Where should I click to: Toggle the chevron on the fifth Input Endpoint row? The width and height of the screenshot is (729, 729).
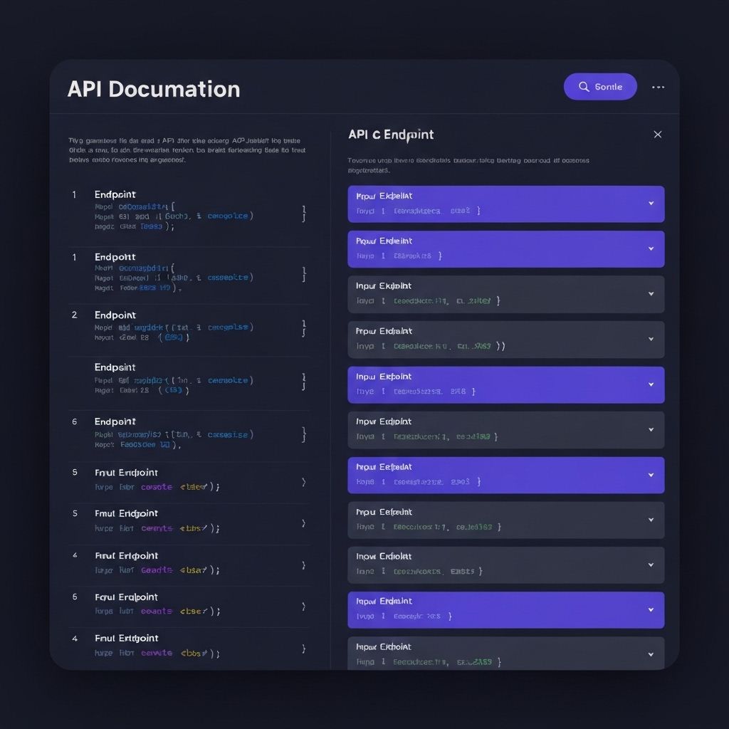pyautogui.click(x=651, y=384)
